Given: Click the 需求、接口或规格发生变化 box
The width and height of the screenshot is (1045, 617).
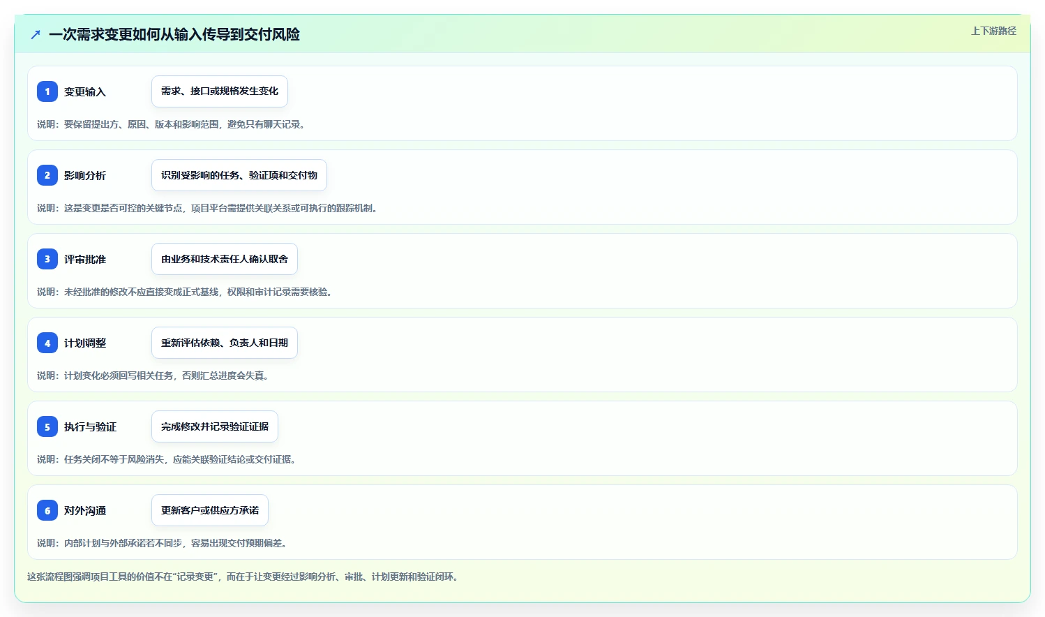Looking at the screenshot, I should click(220, 91).
